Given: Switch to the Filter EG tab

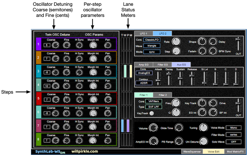Looking at the screenshot, I should coord(162,65).
